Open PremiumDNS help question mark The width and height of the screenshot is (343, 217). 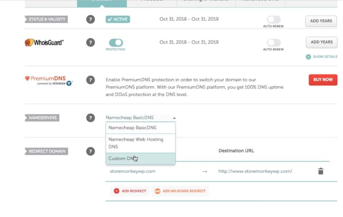(90, 80)
